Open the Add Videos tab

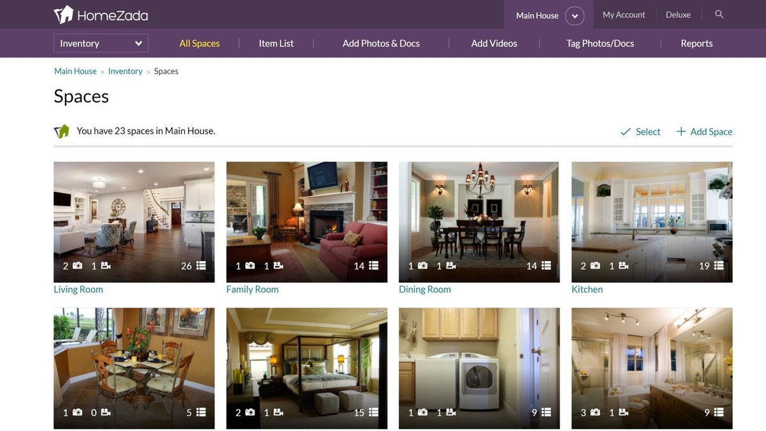[494, 43]
